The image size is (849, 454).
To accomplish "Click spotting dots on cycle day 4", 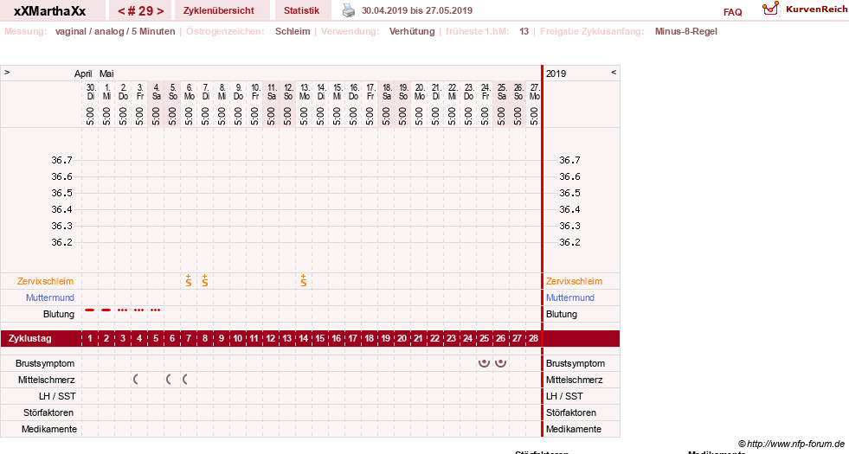I will pyautogui.click(x=139, y=310).
